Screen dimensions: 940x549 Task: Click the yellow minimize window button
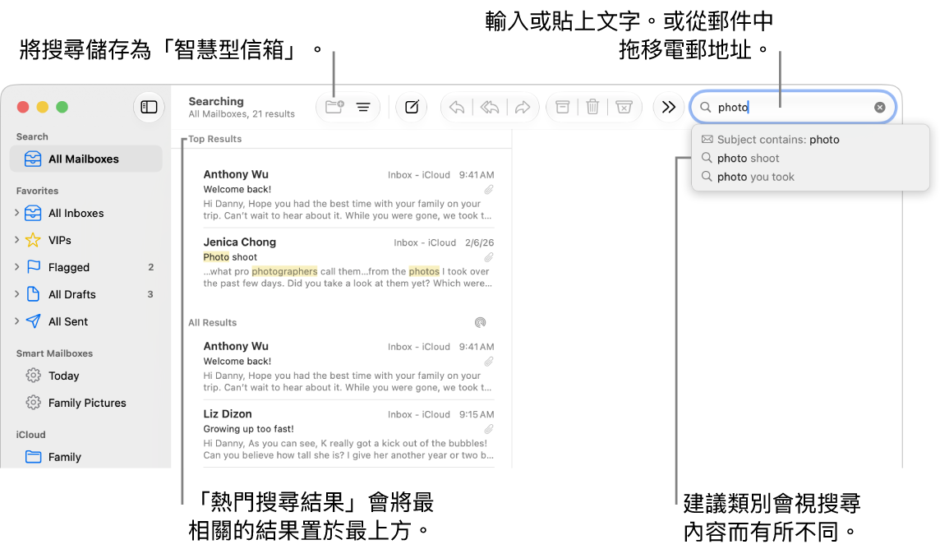pyautogui.click(x=43, y=108)
